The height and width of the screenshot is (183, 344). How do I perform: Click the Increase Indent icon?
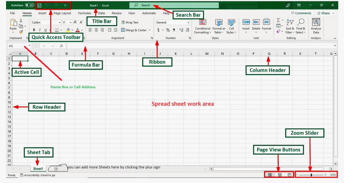[116, 30]
